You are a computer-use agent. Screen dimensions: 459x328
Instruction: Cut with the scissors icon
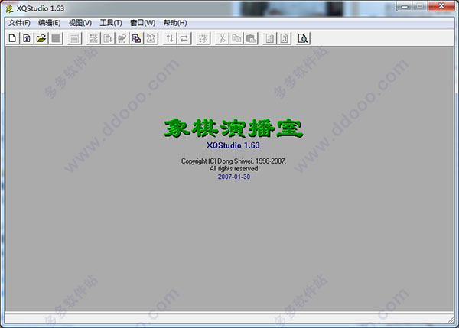(x=222, y=38)
